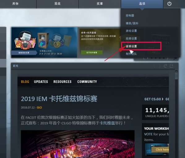Image resolution: width=185 pixels, height=158 pixels.
Task: Click the power quit icon
Action: coord(169,4)
